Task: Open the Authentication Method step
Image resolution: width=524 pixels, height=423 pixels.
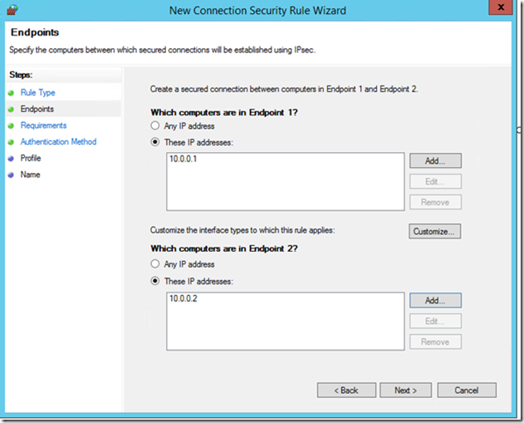Action: coord(58,142)
